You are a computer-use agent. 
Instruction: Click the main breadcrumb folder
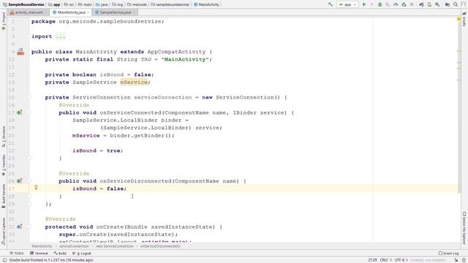pos(85,4)
